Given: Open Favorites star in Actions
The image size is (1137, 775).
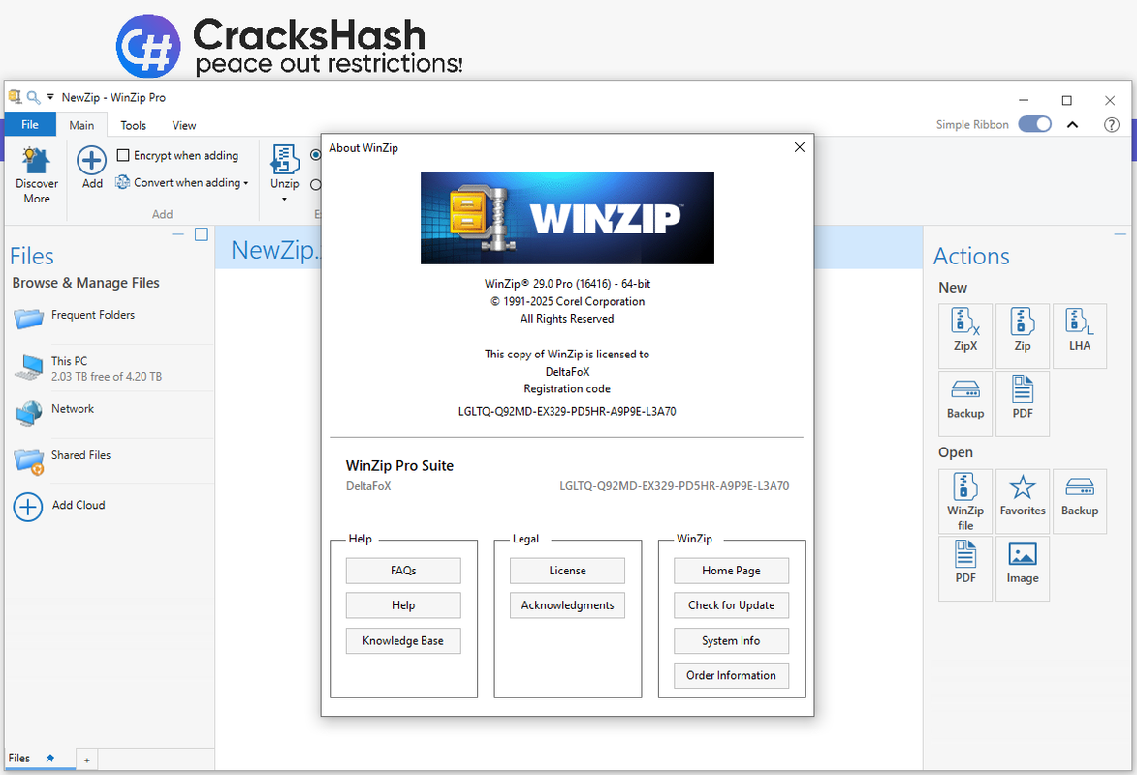Looking at the screenshot, I should tap(1023, 501).
